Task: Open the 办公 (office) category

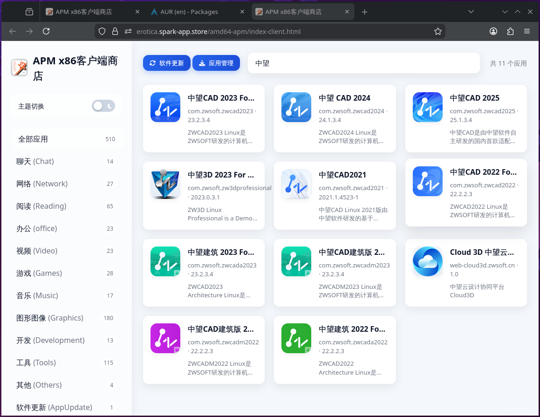Action: pyautogui.click(x=68, y=229)
